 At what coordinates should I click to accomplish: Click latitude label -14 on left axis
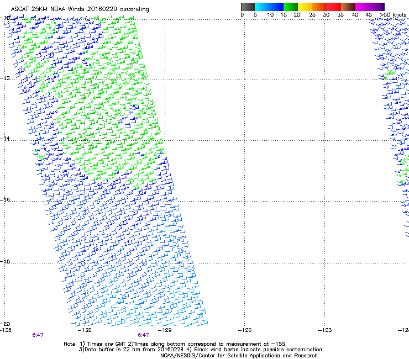coord(5,139)
